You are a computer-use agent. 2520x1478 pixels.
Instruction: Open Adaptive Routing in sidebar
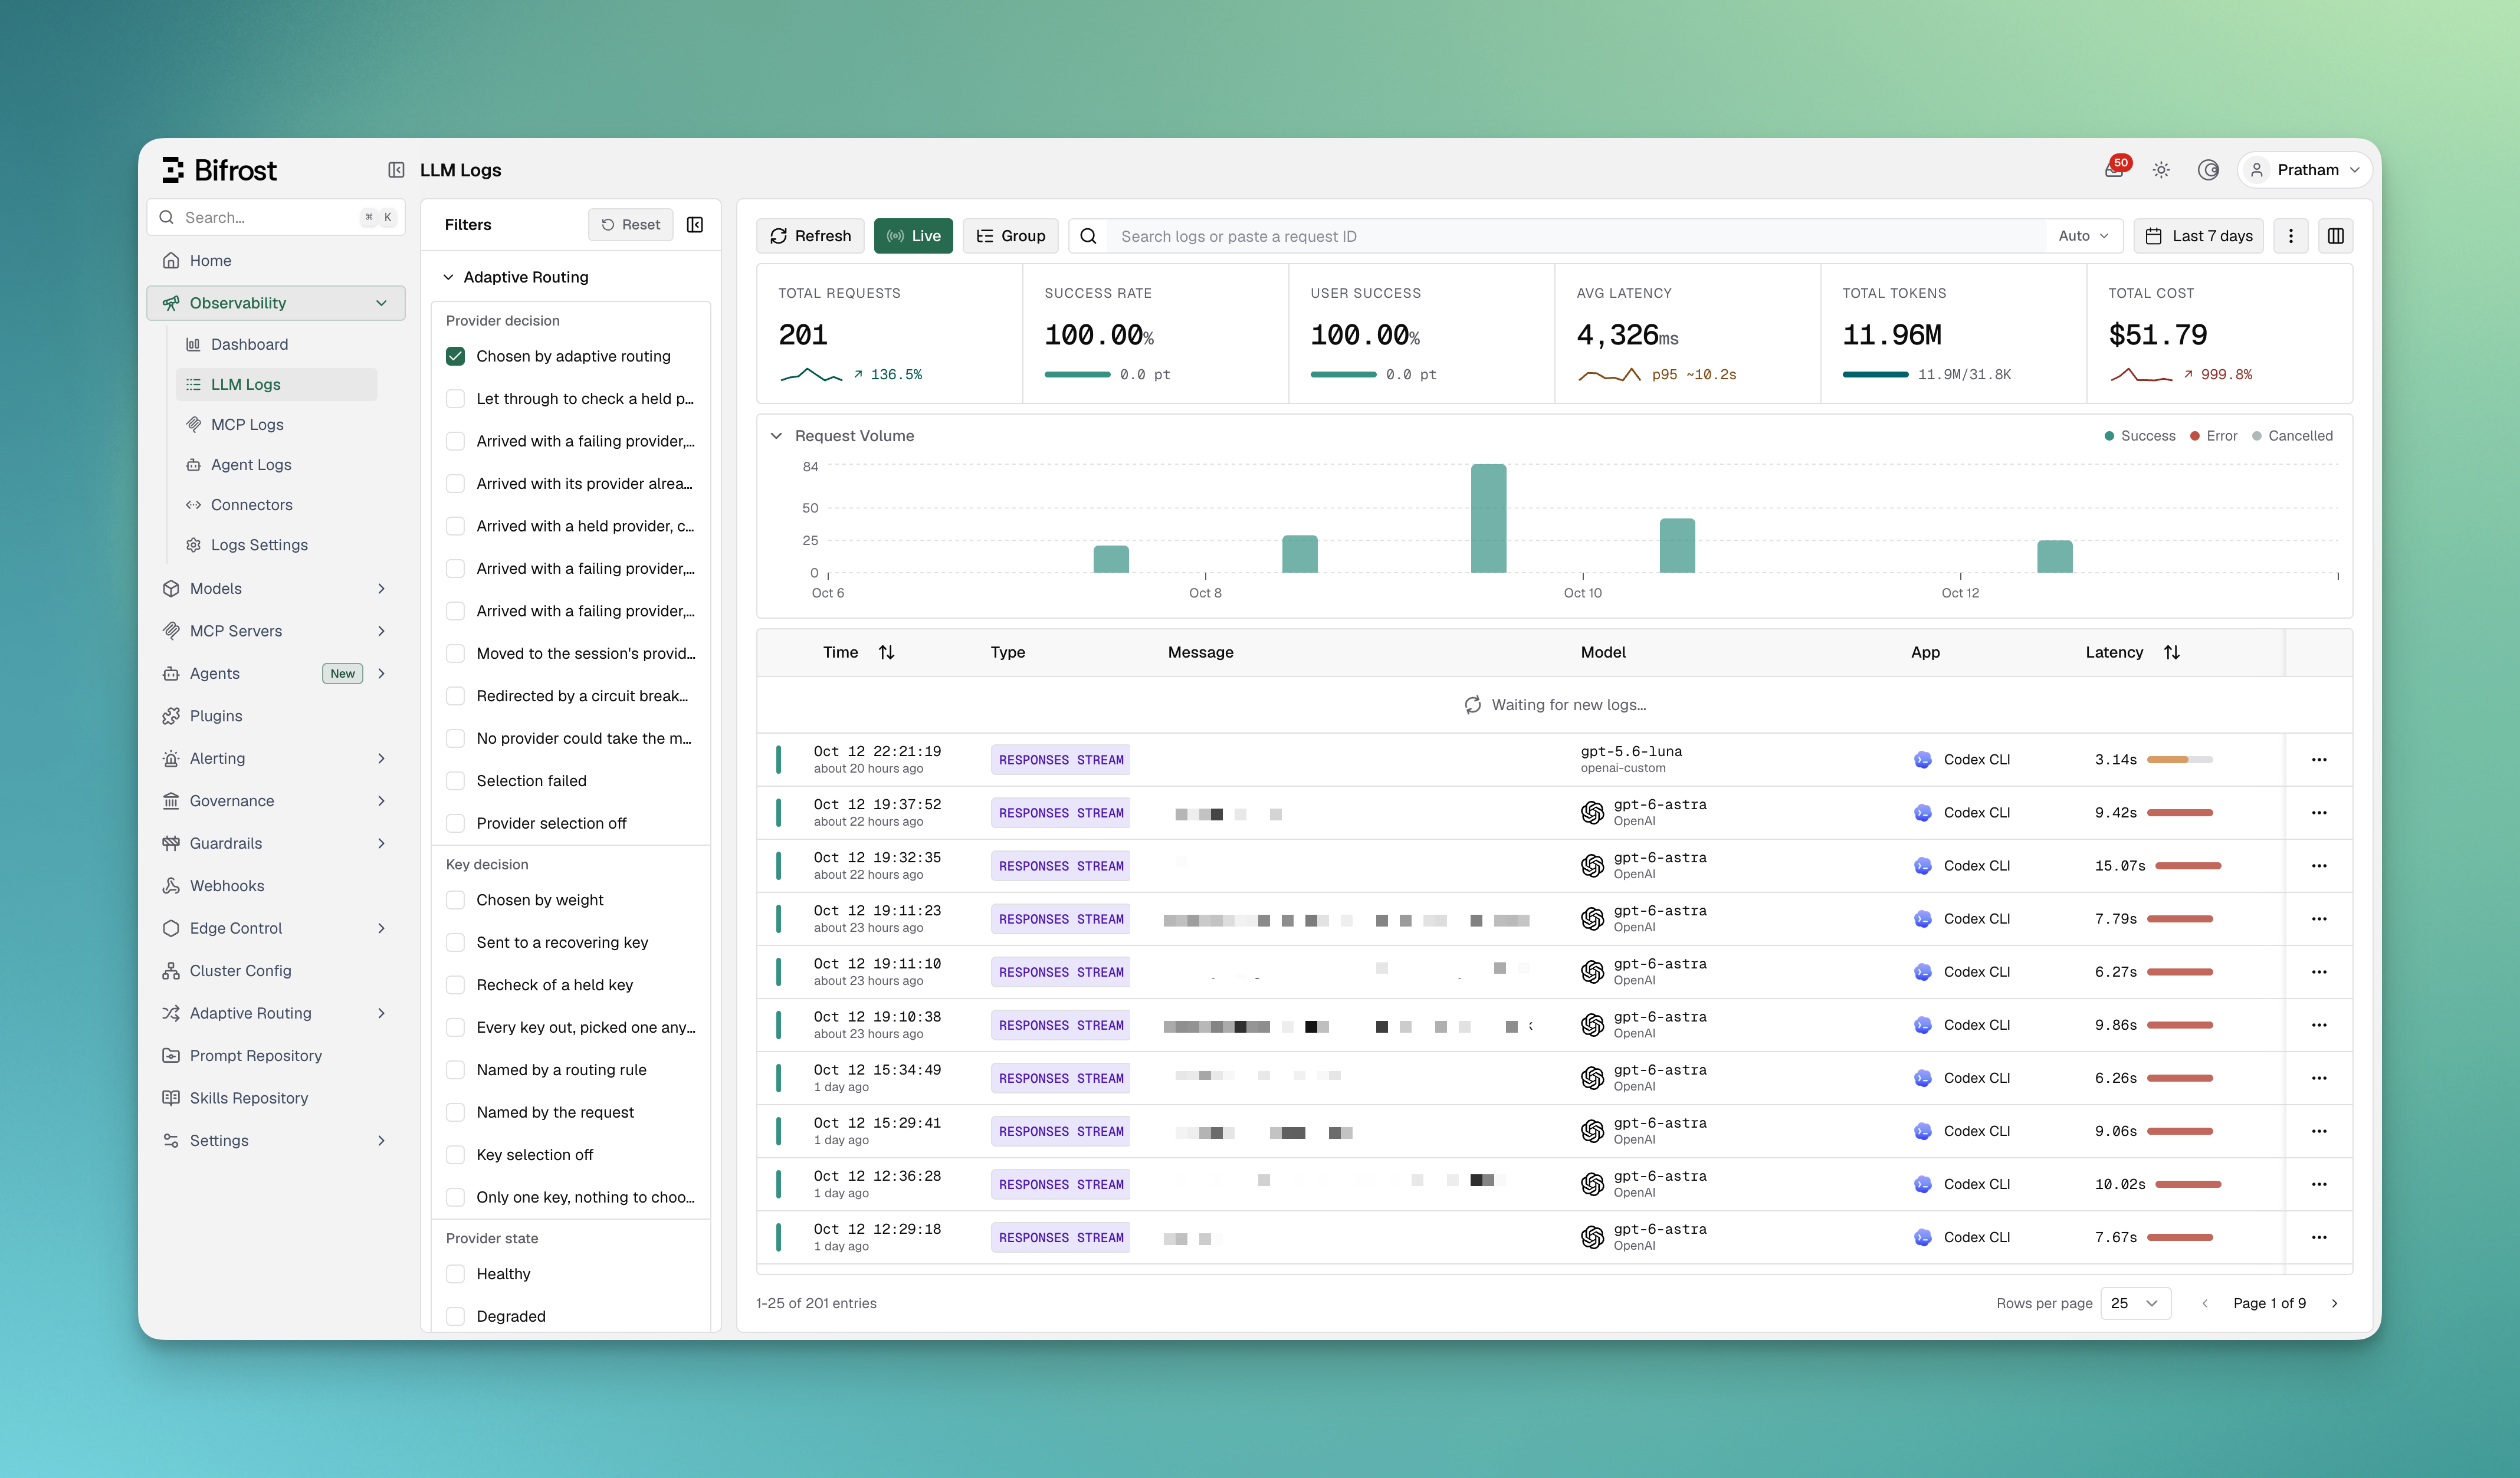pyautogui.click(x=275, y=1013)
